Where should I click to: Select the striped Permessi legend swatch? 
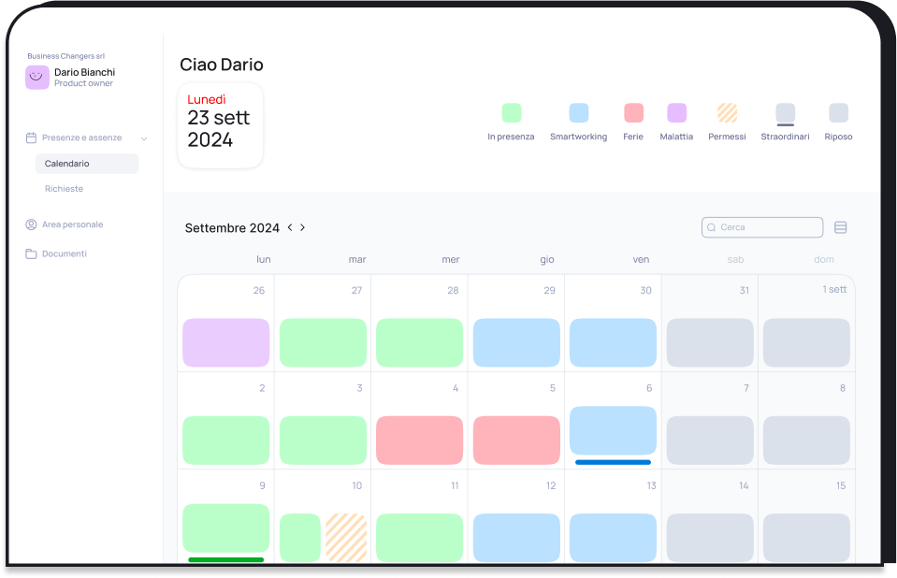pyautogui.click(x=727, y=113)
